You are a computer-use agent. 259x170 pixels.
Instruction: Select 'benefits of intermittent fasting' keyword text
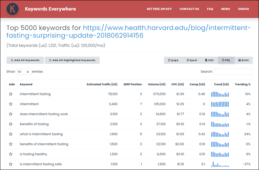coord(44,144)
